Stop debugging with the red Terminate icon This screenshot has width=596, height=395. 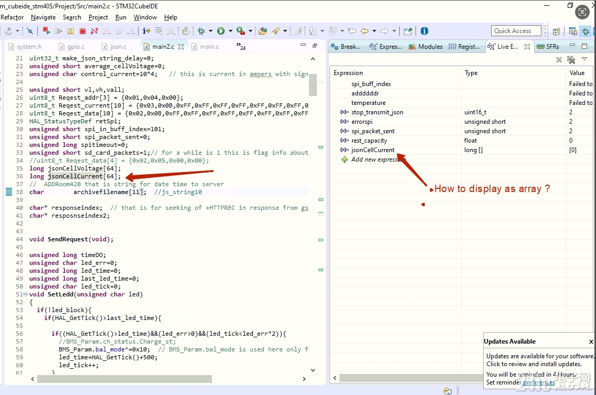[x=82, y=31]
